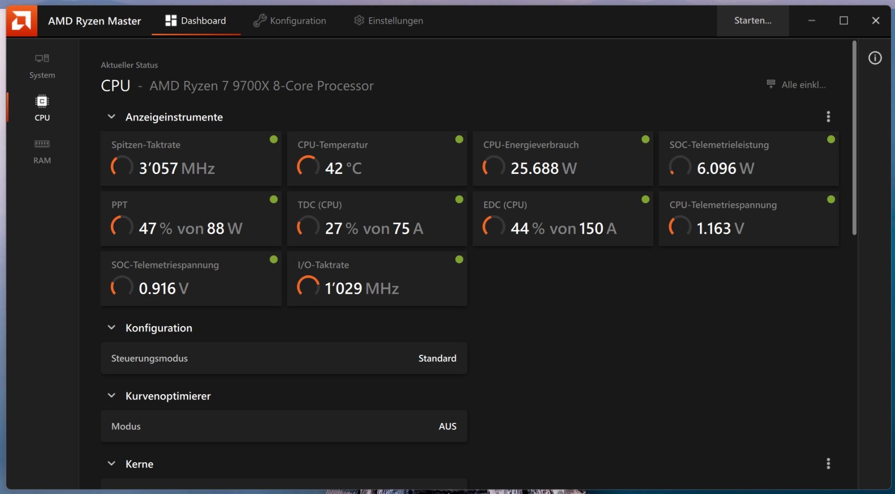Open Kerne section three-dot options menu

pos(828,464)
